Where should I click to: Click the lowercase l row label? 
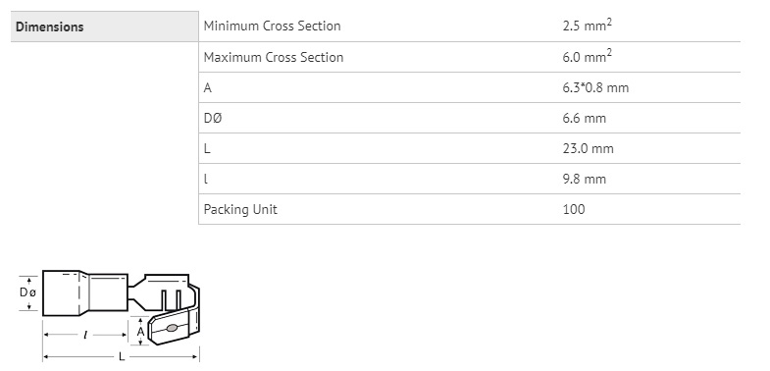[206, 180]
